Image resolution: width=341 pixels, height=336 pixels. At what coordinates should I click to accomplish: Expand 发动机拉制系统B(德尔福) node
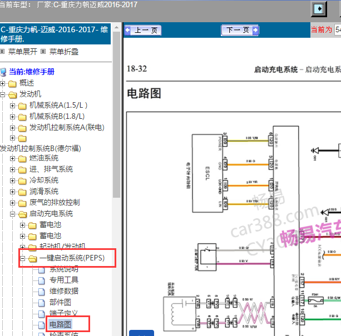pos(12,138)
